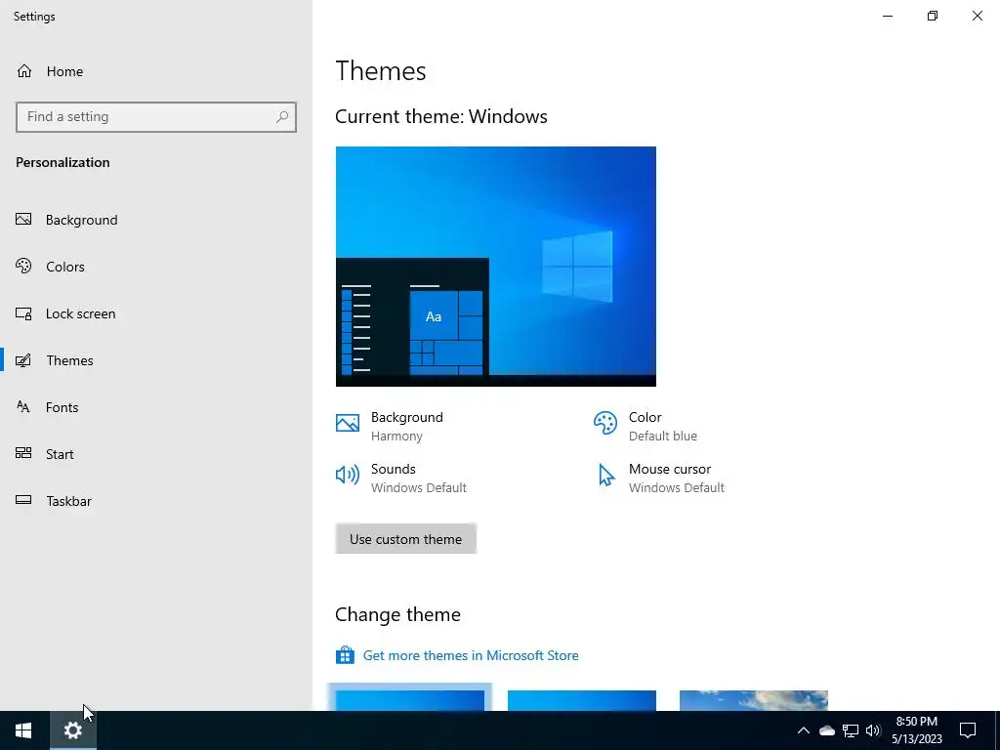This screenshot has width=1000, height=750.
Task: Open Get more themes in Microsoft Store
Action: tap(471, 655)
